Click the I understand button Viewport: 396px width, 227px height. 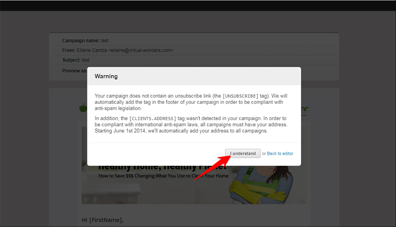(243, 153)
